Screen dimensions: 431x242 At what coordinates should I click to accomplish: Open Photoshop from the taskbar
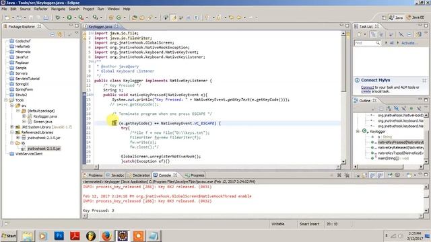(59, 236)
